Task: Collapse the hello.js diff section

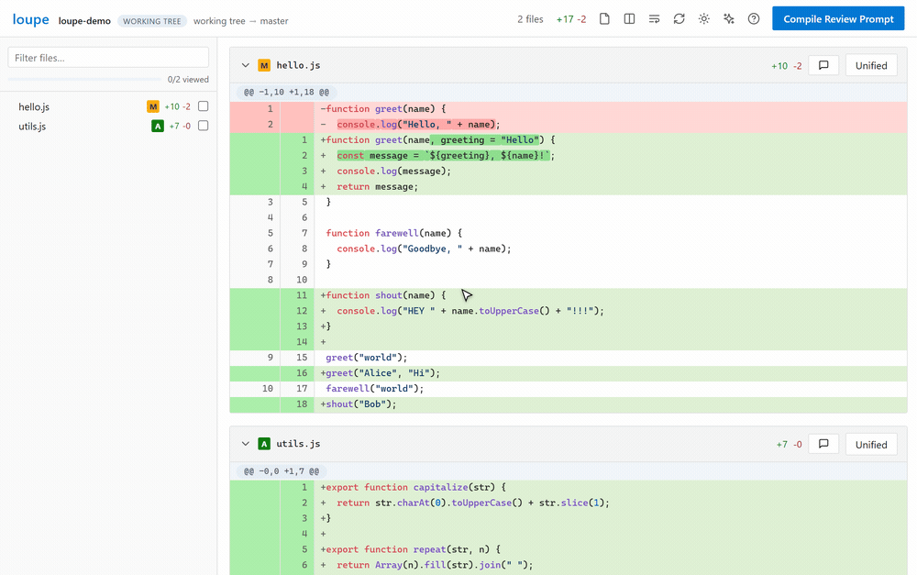Action: pyautogui.click(x=246, y=65)
